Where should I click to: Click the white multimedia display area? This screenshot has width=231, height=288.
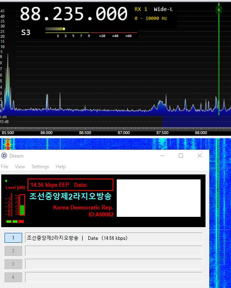point(159,198)
